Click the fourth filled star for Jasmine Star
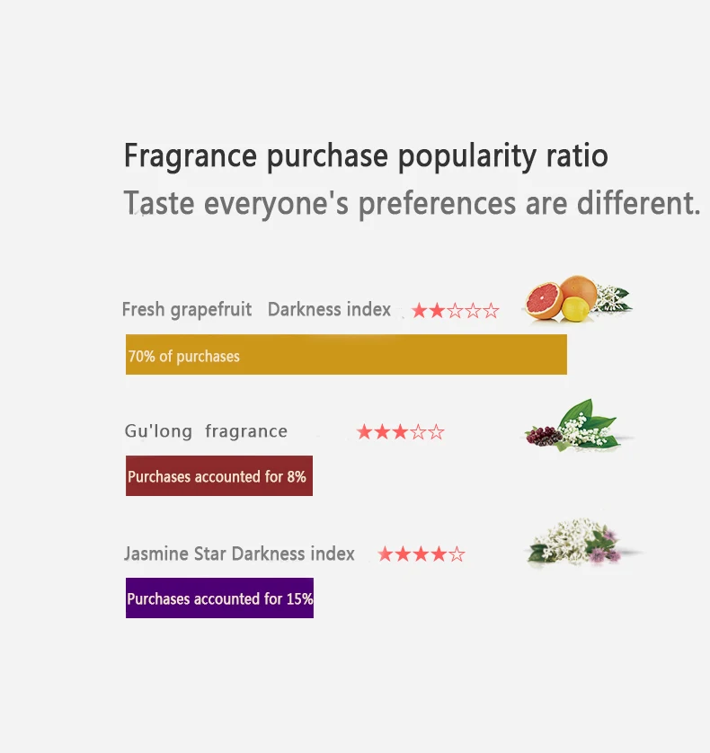Image resolution: width=710 pixels, height=753 pixels. (x=439, y=554)
